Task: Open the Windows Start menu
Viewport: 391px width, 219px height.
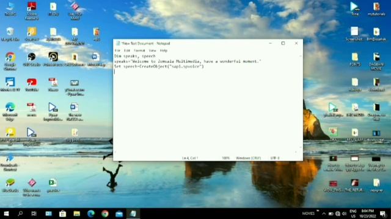Action: coord(6,214)
